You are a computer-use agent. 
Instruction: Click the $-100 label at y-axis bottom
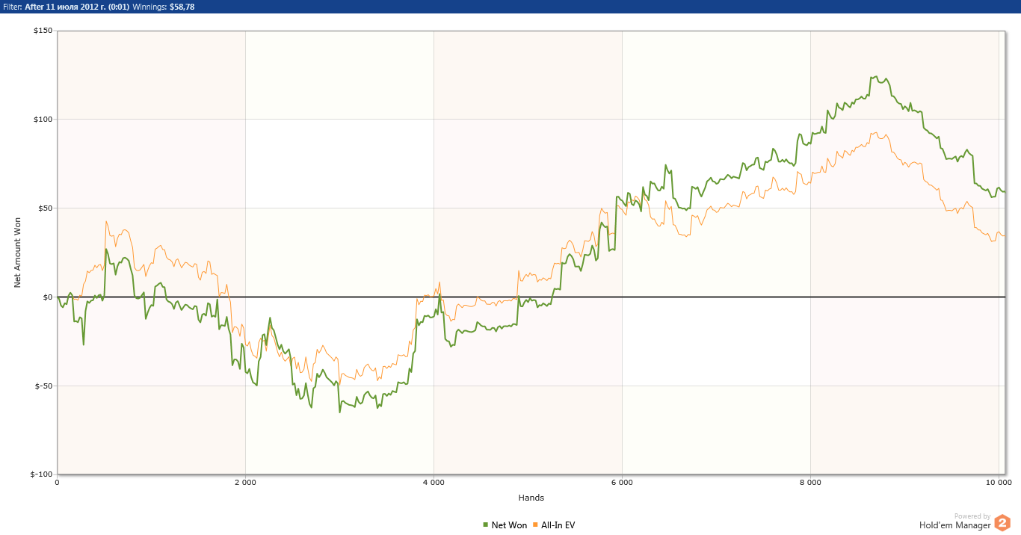pos(40,474)
